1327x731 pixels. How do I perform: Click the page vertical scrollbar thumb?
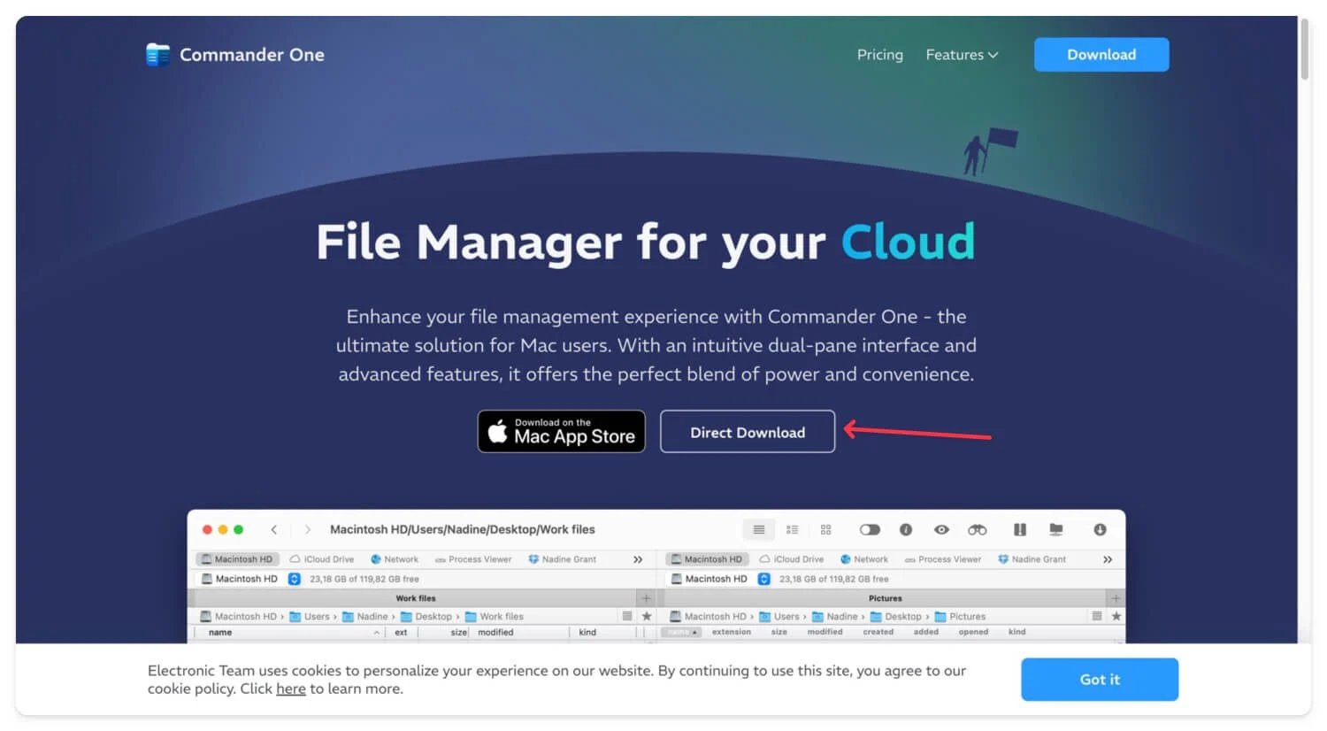[1304, 50]
